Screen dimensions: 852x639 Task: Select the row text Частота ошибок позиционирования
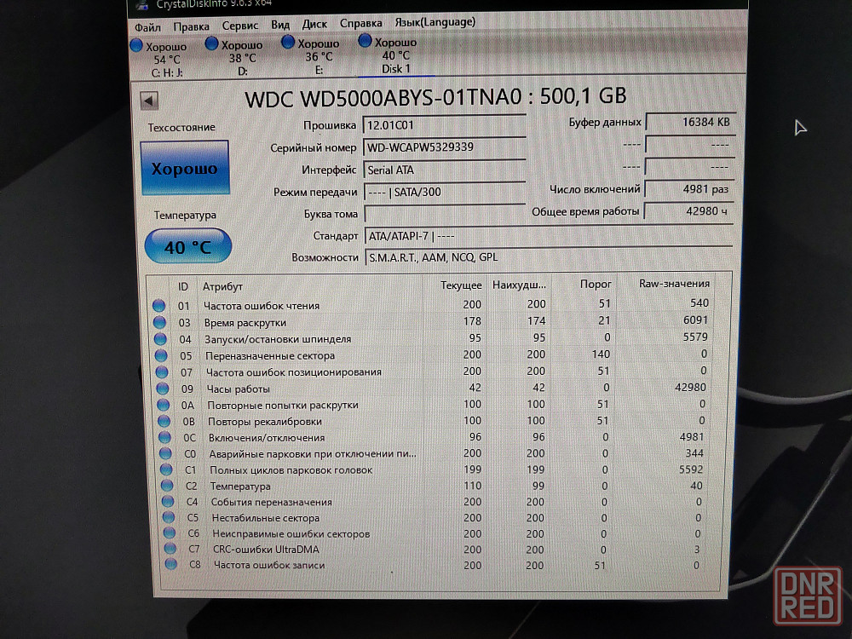[x=293, y=372]
